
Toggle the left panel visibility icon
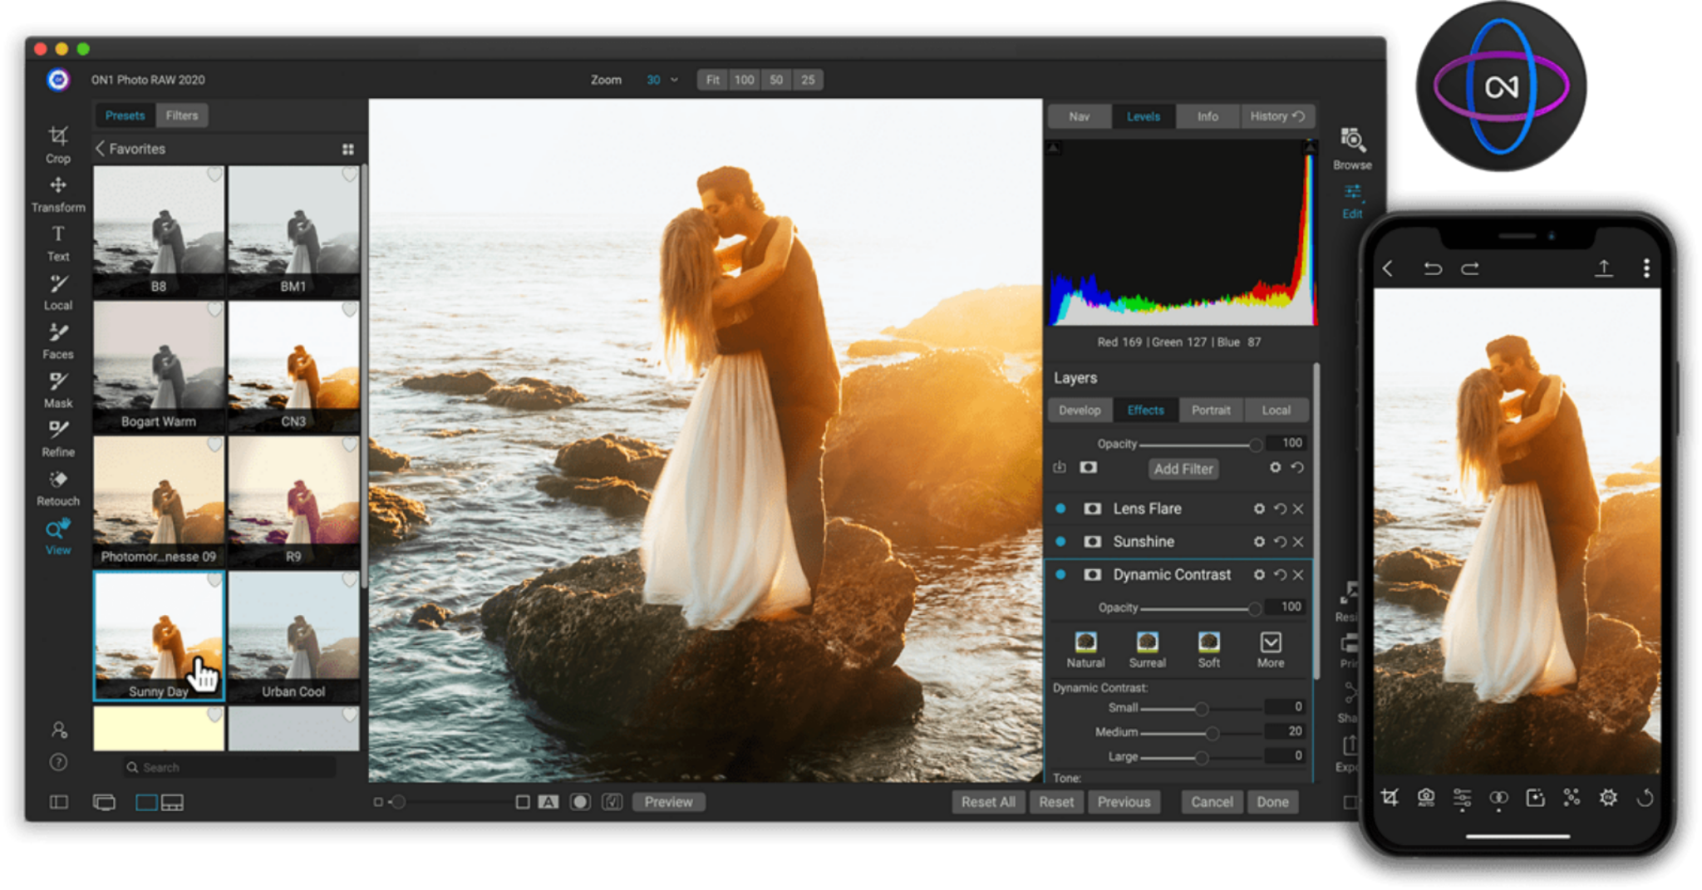pyautogui.click(x=59, y=802)
